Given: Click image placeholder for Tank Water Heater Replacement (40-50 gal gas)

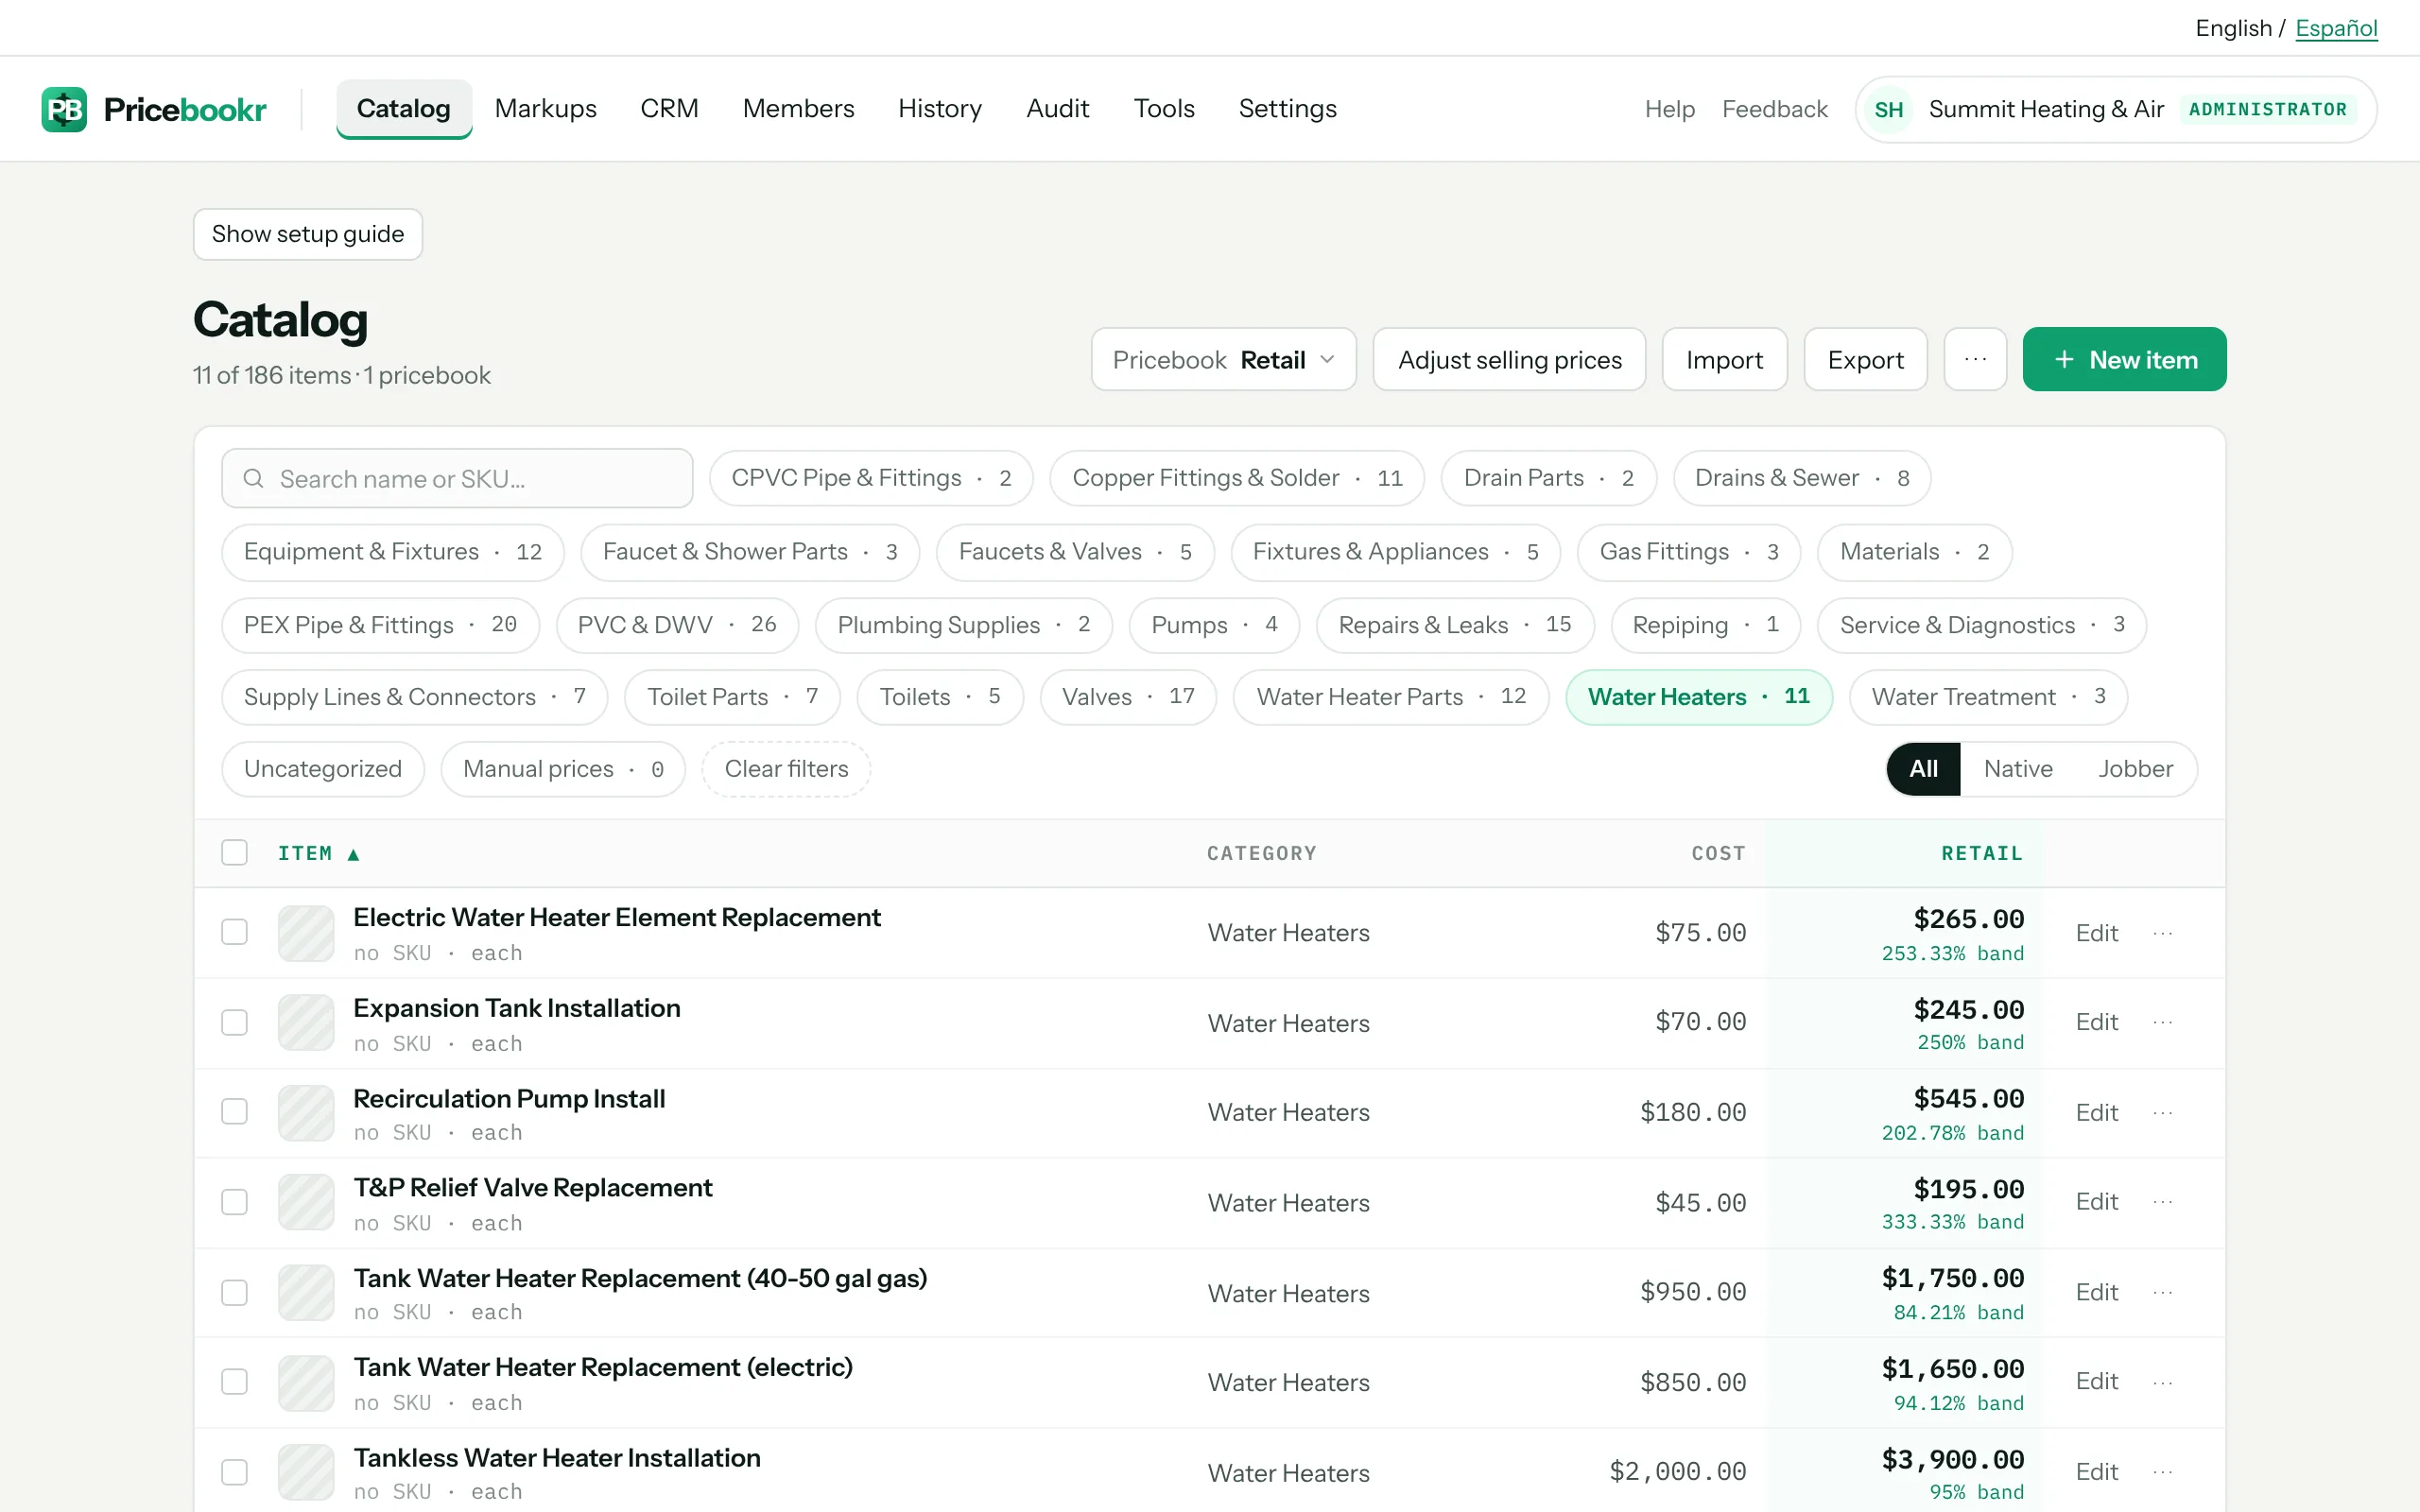Looking at the screenshot, I should coord(306,1292).
